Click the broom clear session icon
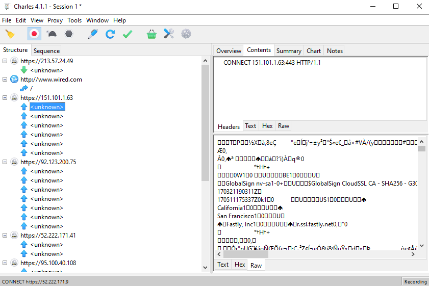Viewport: 429px width, 286px height. click(x=10, y=34)
